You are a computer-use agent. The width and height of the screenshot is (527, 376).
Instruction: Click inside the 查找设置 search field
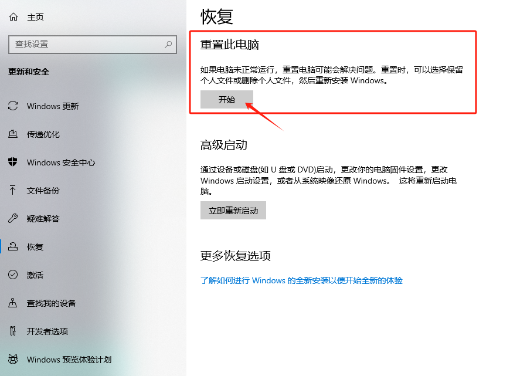[88, 45]
